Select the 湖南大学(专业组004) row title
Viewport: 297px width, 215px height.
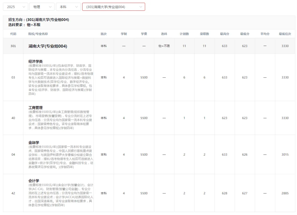[x=48, y=46]
